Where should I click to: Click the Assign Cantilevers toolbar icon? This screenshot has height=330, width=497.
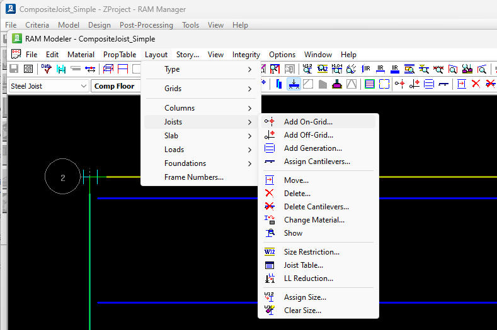445,84
